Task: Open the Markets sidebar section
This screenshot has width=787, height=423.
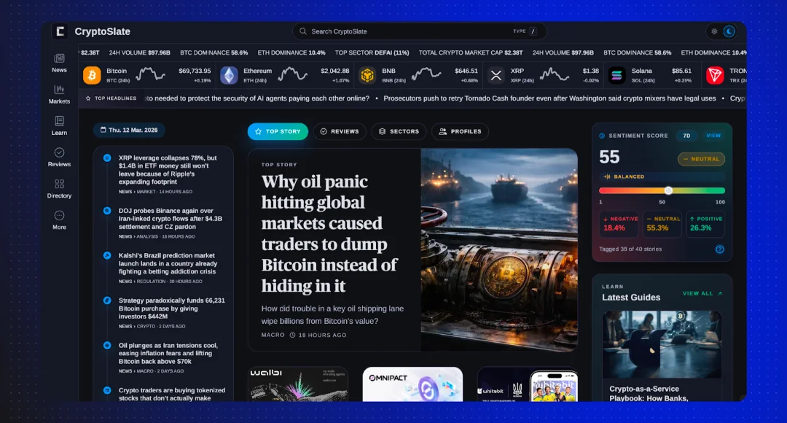Action: [59, 95]
